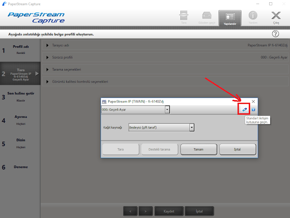Confirm with the Tamam button
Viewport: 290px width, 218px height.
(198, 150)
